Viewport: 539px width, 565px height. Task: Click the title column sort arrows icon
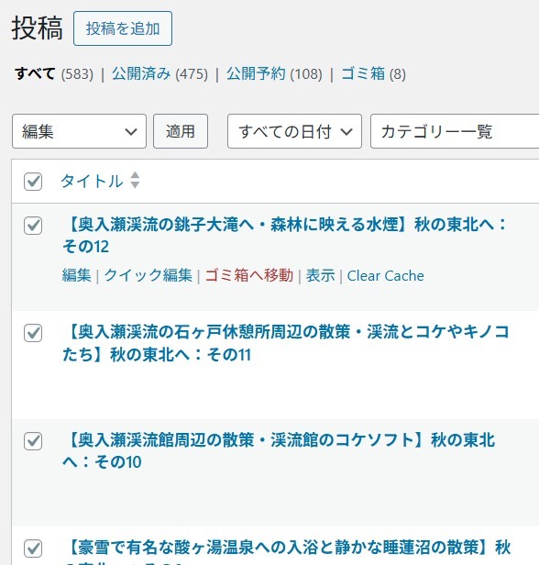point(135,180)
